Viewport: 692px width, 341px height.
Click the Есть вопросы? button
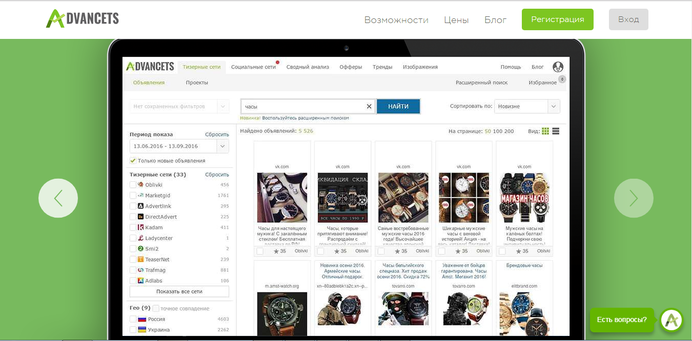click(622, 320)
